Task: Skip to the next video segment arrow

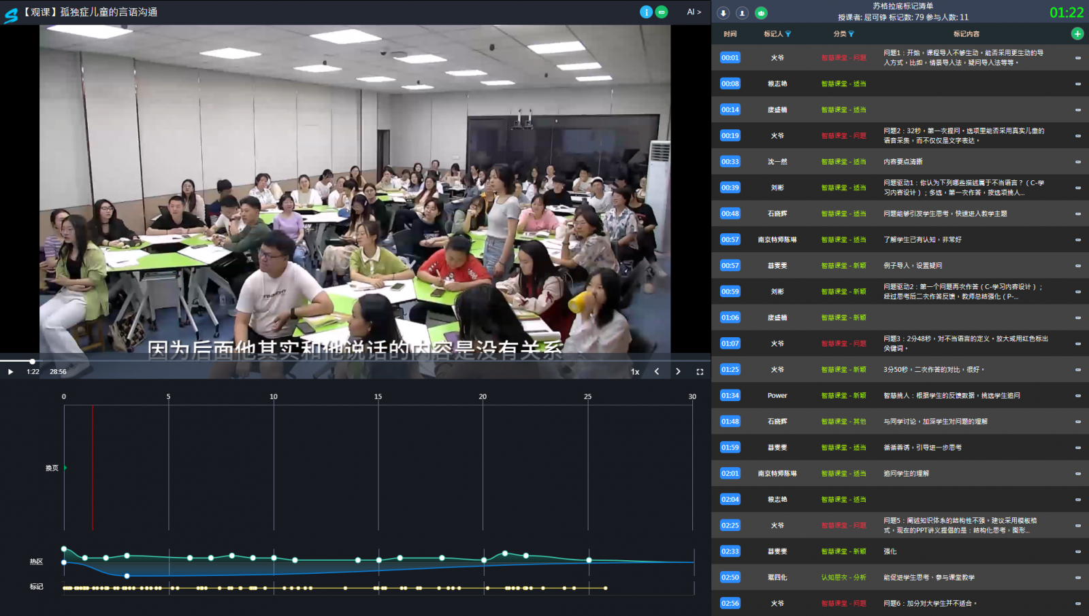Action: 678,372
